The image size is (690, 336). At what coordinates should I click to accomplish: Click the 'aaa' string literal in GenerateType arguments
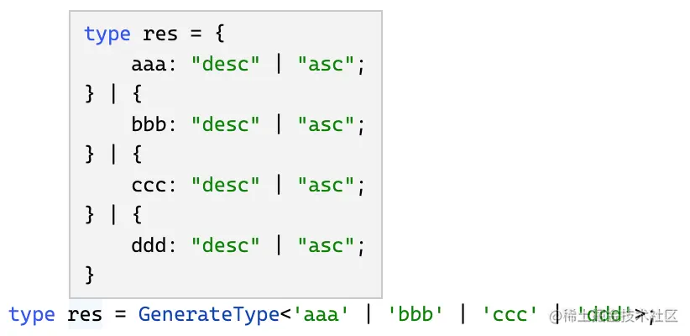(320, 315)
